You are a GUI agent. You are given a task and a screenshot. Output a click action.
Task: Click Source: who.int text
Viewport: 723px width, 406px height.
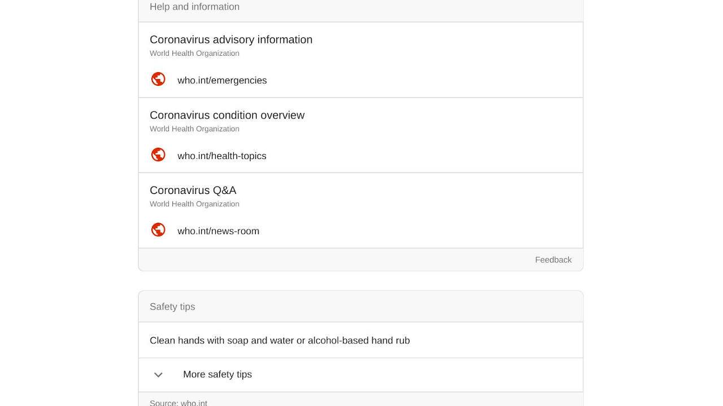pyautogui.click(x=178, y=403)
